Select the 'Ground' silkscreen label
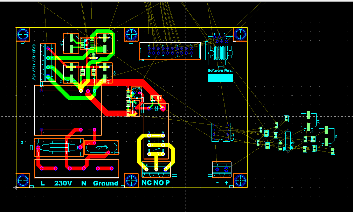Viewport: 353px width, 212px height. (x=105, y=183)
